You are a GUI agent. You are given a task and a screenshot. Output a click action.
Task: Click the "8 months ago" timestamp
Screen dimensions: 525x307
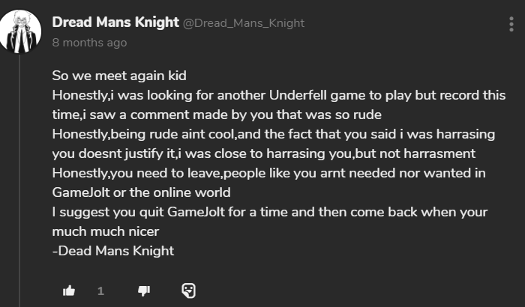click(90, 43)
